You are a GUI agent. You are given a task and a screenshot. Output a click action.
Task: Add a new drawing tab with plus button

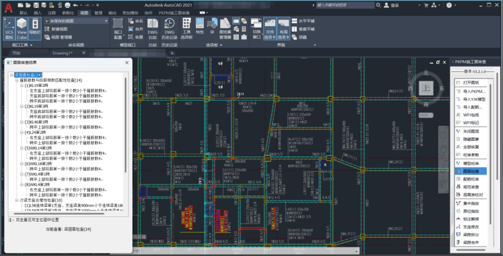click(x=172, y=53)
